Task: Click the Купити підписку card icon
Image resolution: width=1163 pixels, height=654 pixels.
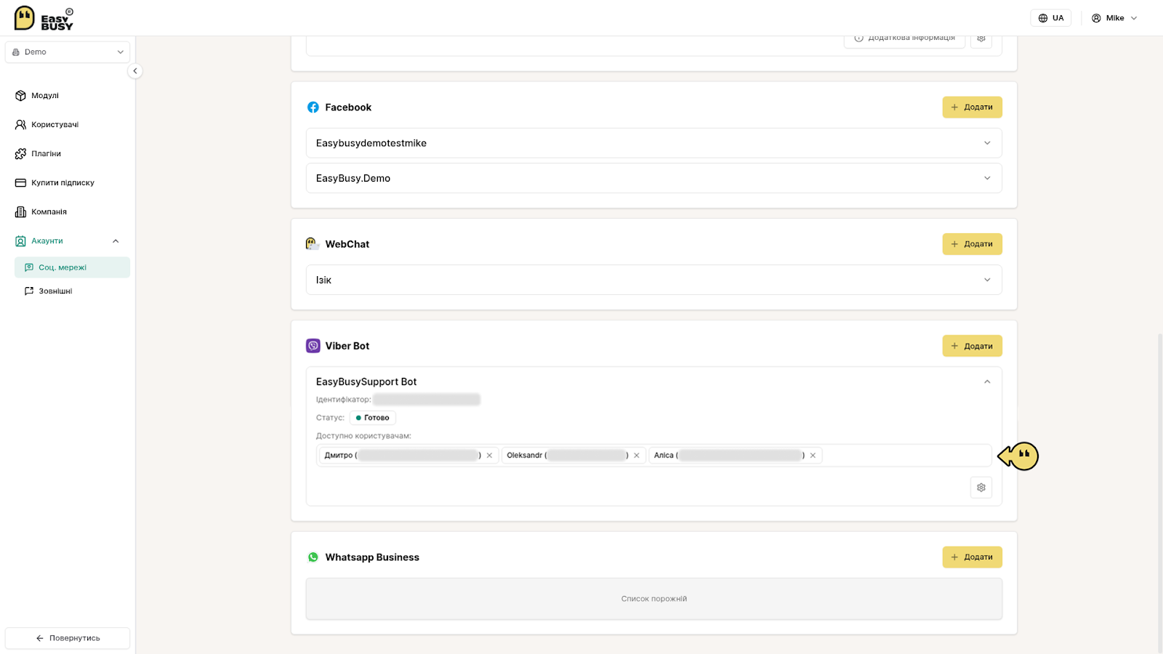Action: tap(20, 183)
